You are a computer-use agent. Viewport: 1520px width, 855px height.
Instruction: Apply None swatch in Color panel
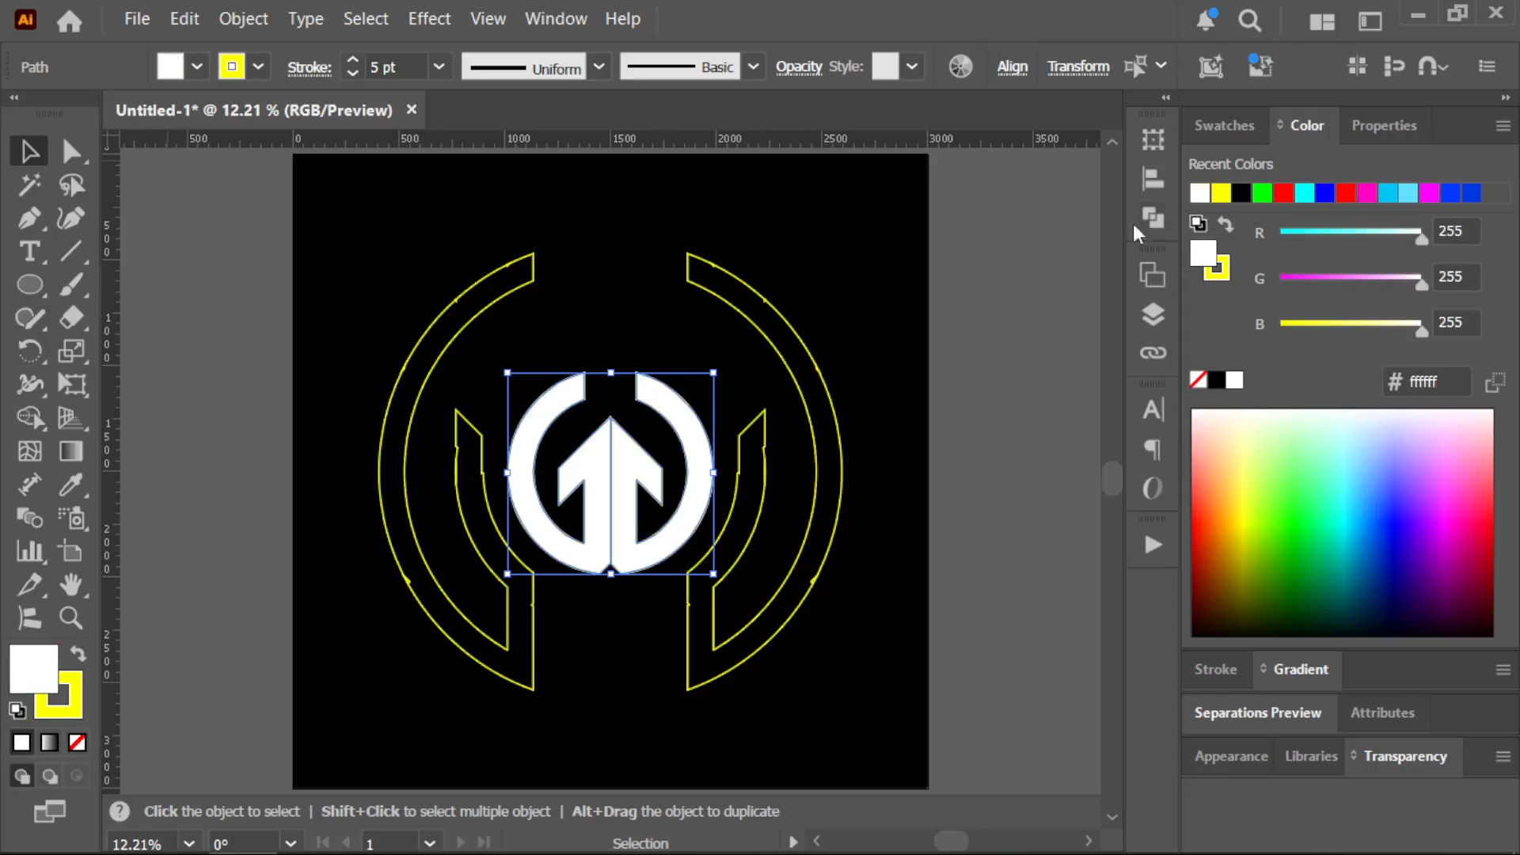[x=1199, y=380]
